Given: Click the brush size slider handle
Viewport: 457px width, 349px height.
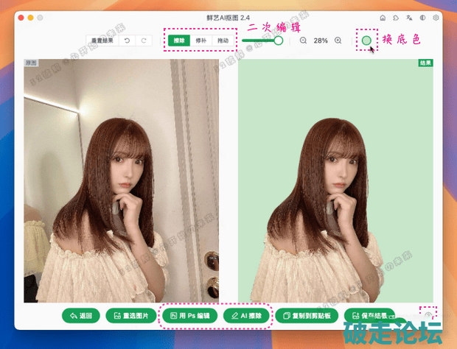Looking at the screenshot, I should [x=278, y=41].
